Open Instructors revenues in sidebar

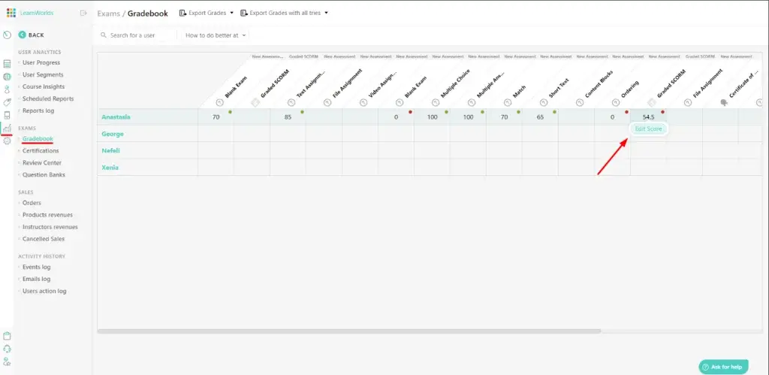point(50,227)
